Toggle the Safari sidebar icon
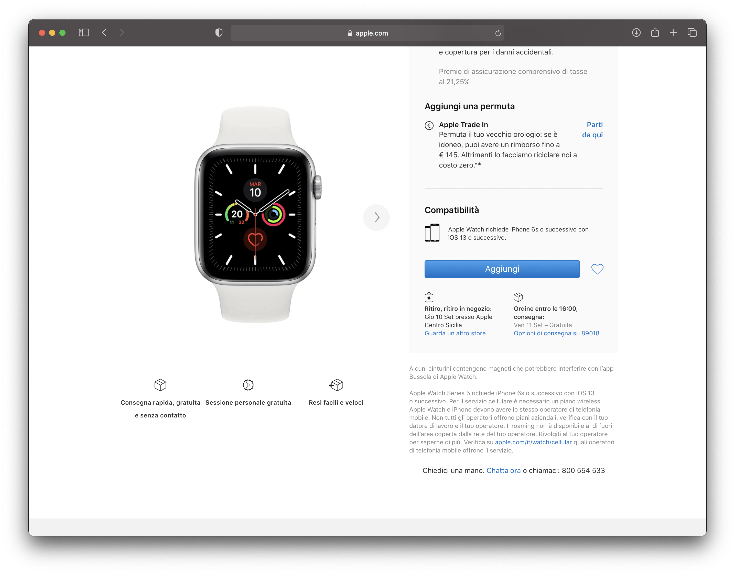This screenshot has width=735, height=574. (83, 33)
